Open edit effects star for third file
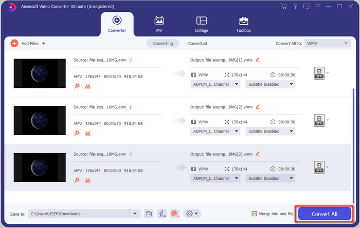 77,180
